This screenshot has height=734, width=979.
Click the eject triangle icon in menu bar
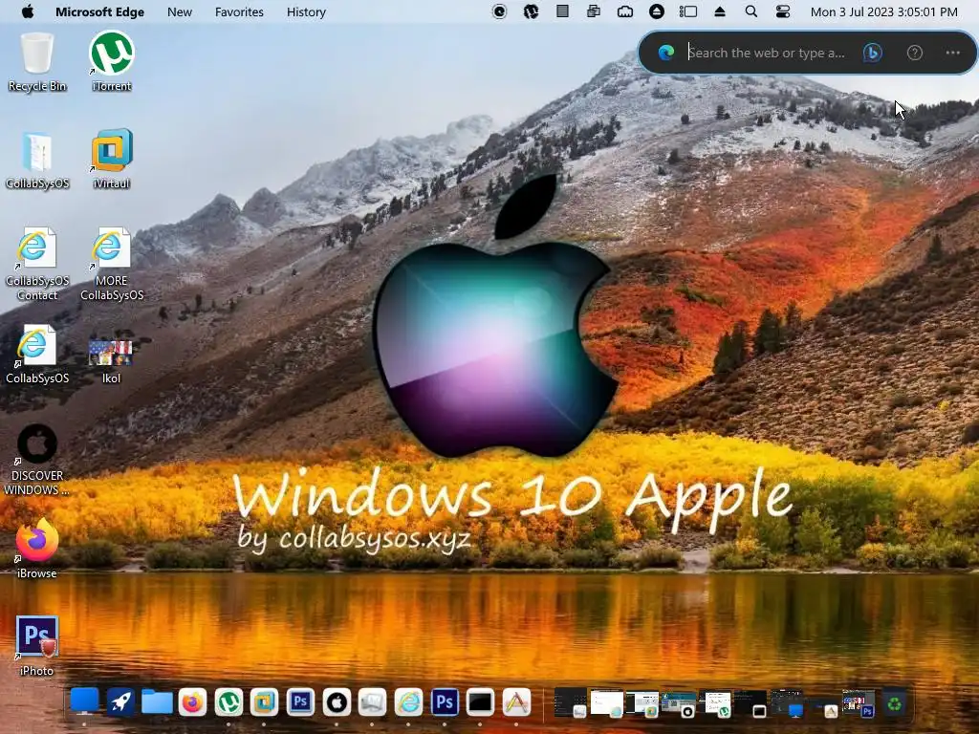click(719, 11)
